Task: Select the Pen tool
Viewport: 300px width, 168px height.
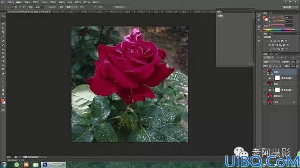Action: [3, 74]
